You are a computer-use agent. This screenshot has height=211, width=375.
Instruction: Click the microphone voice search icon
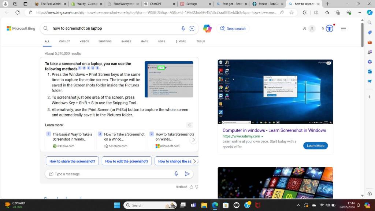[183, 29]
